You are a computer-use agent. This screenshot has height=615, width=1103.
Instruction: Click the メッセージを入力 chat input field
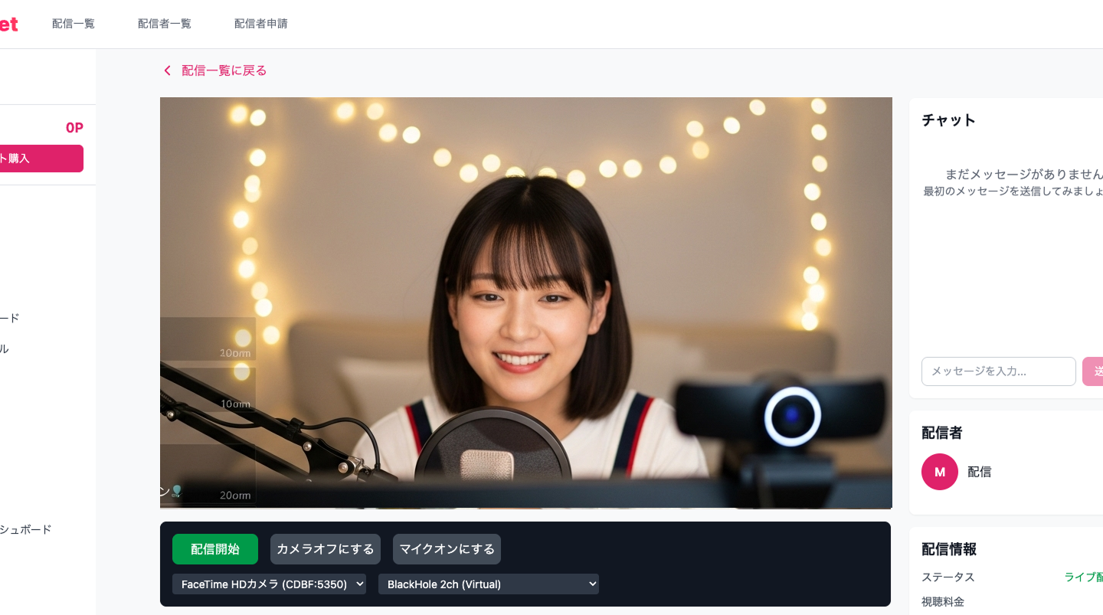[x=998, y=371]
